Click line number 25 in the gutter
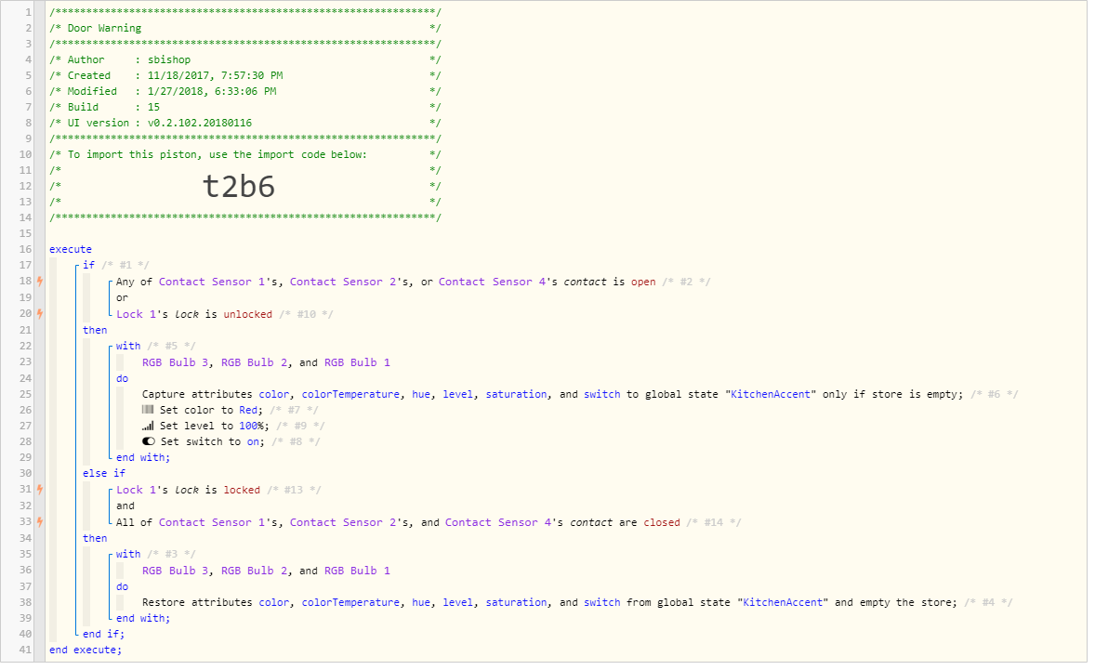The width and height of the screenshot is (1095, 670). pos(25,394)
